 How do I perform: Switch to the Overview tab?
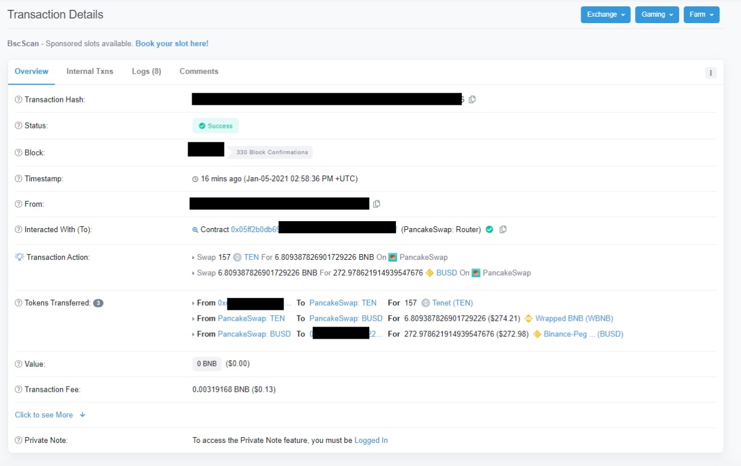pos(32,71)
